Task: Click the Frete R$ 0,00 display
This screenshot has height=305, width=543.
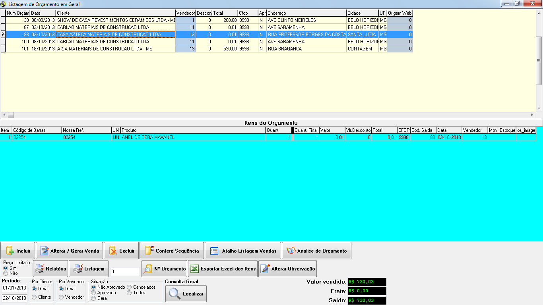Action: click(367, 291)
